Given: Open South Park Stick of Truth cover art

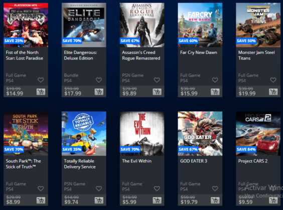Looking at the screenshot, I should click(26, 133).
